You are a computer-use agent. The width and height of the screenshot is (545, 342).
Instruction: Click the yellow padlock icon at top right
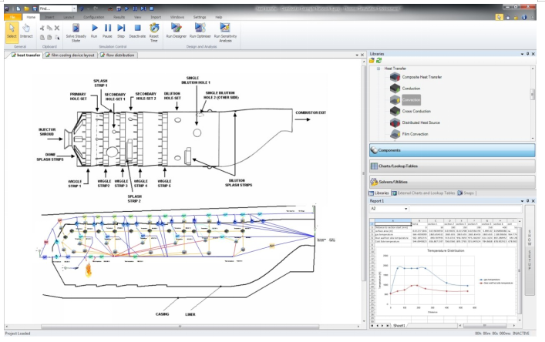click(516, 17)
